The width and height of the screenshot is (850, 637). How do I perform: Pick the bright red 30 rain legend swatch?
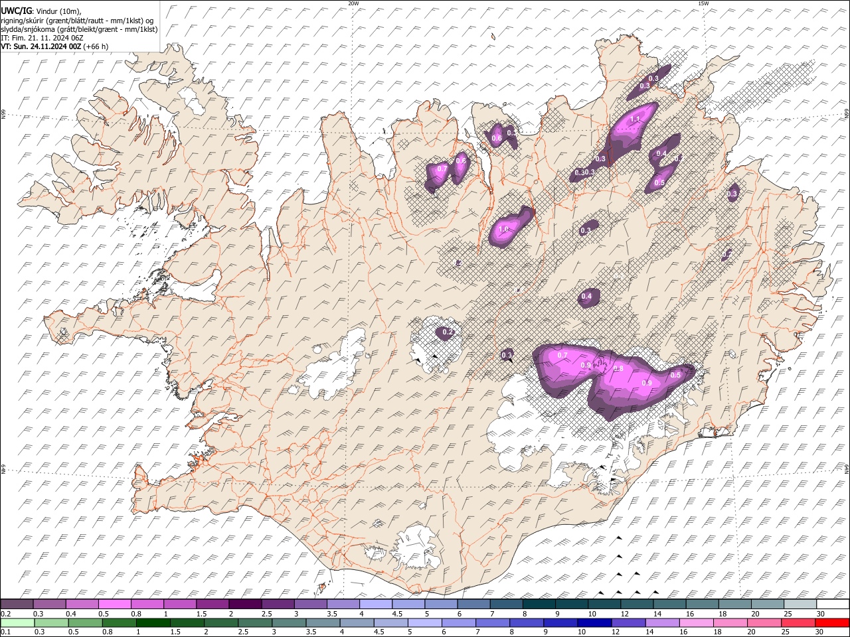tap(832, 622)
